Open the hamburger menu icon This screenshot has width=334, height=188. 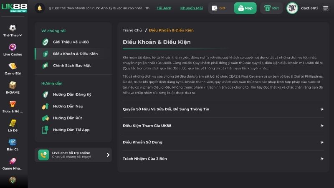point(326,8)
